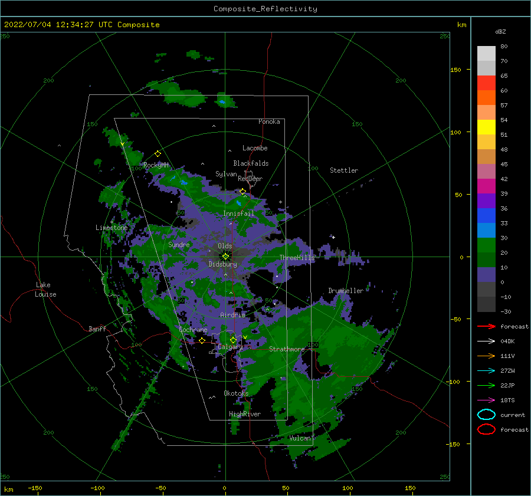Click the bright green 20-30 dBZ swatch
The height and width of the screenshot is (496, 531).
[x=486, y=245]
